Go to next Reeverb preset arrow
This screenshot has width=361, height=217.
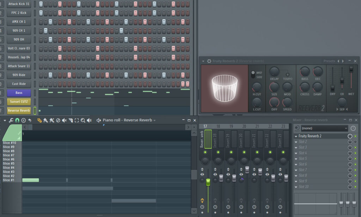tap(343, 61)
